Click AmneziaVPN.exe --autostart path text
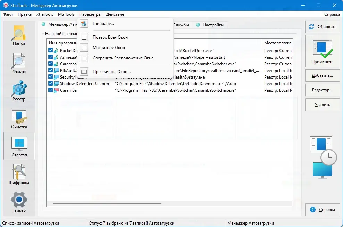Screen dimensions: 343x227 click(x=199, y=57)
